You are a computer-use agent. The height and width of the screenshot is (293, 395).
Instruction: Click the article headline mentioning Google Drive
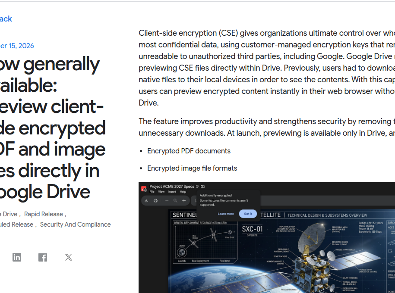(x=53, y=128)
